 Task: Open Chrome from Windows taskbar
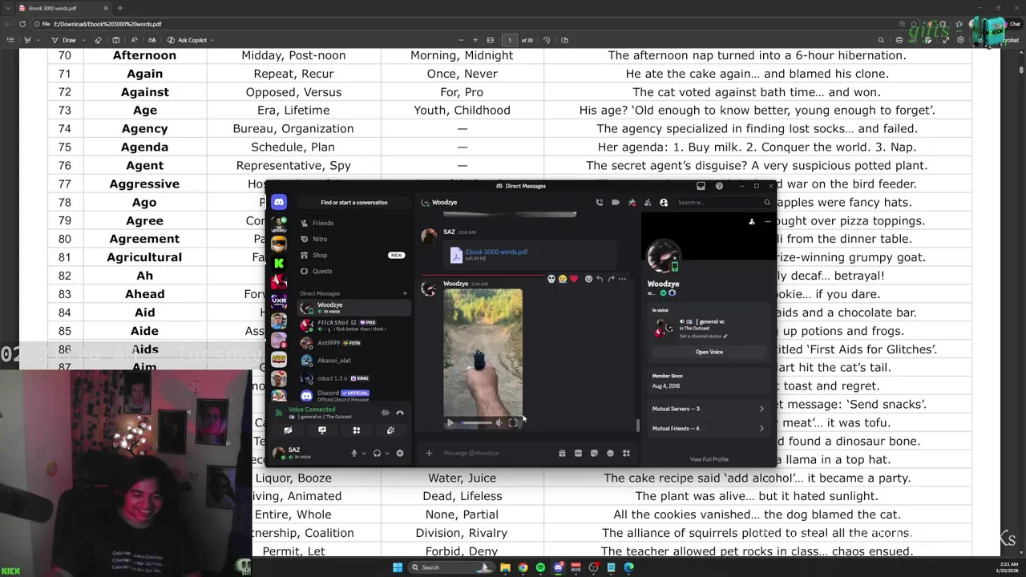tap(523, 567)
